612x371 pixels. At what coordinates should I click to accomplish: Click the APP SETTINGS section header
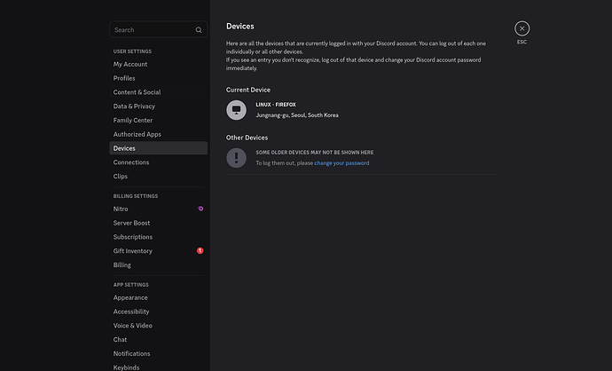[x=130, y=285]
